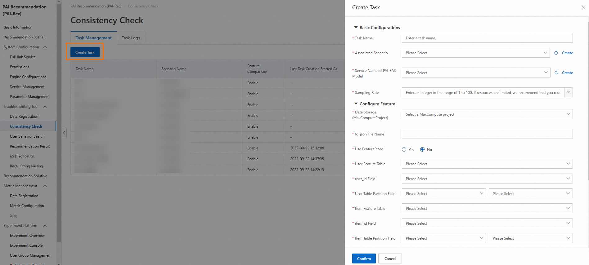Click the Create Task button
Viewport: 589px width, 265px height.
85,52
